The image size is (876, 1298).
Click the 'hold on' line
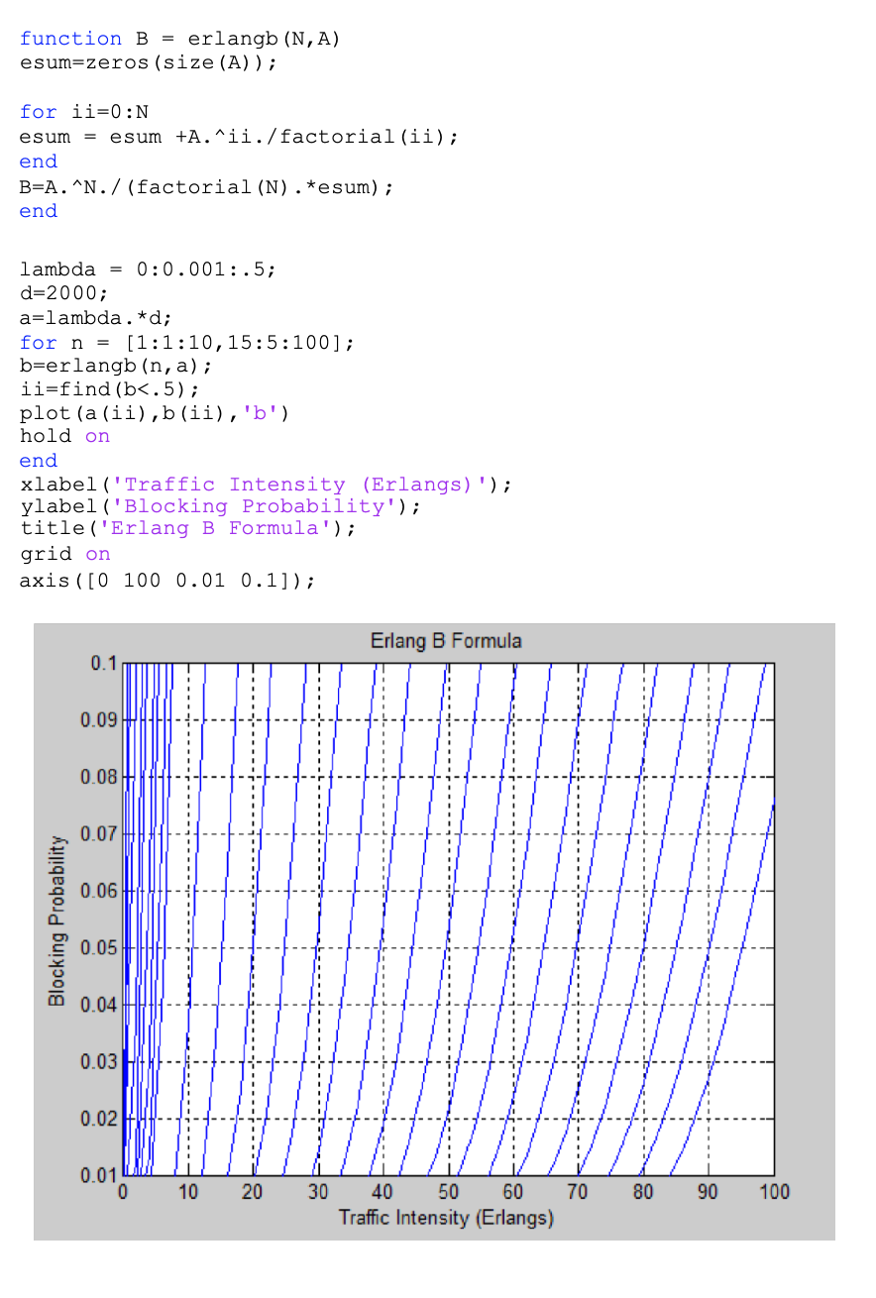click(x=64, y=436)
